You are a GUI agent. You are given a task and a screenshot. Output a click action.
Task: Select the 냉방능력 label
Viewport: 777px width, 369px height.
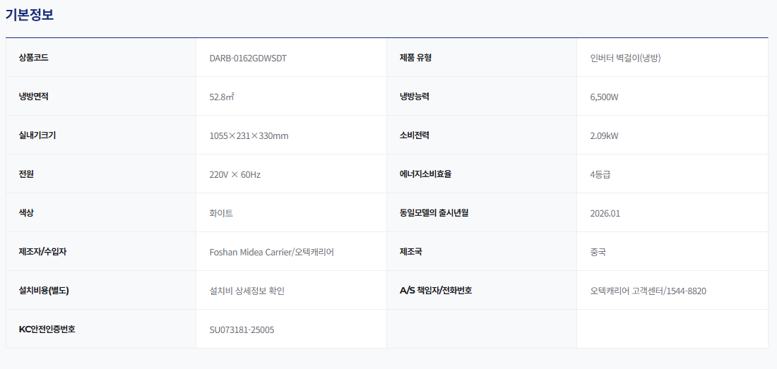414,97
